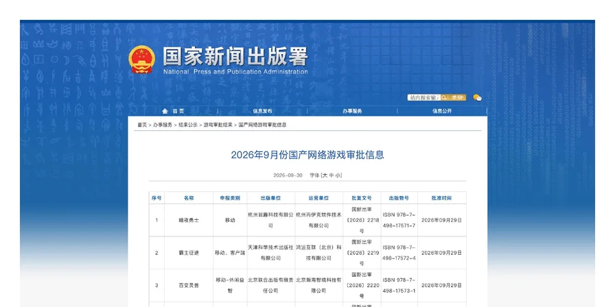The width and height of the screenshot is (615, 307).
Task: Click publisher 北京联合出版有限责任公司
Action: [x=270, y=286]
